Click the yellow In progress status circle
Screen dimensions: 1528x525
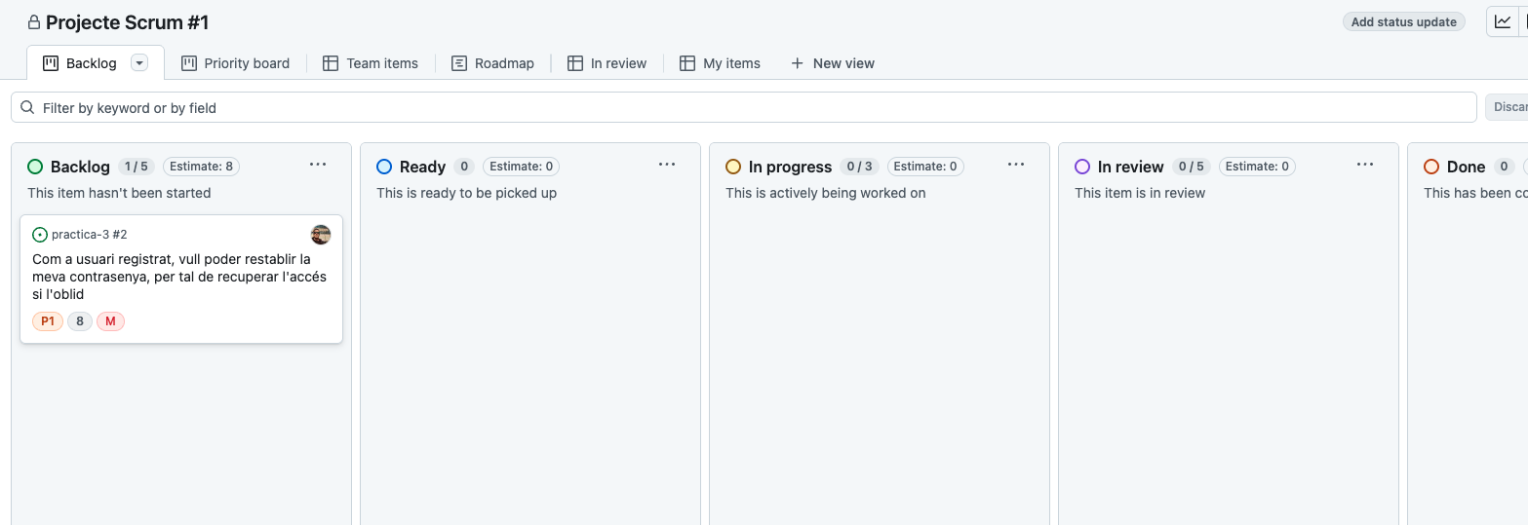[733, 167]
